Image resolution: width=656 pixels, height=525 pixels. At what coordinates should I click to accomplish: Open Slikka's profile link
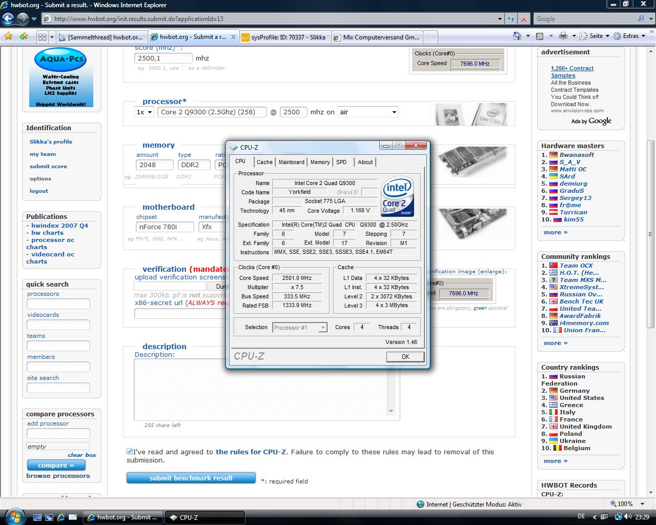pyautogui.click(x=51, y=142)
